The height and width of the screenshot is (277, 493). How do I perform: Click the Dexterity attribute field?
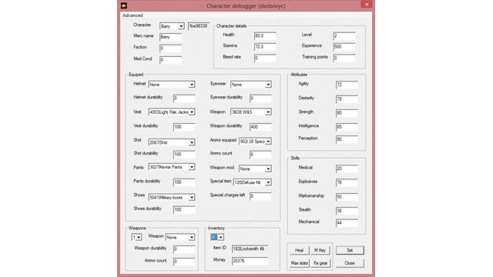click(x=347, y=99)
